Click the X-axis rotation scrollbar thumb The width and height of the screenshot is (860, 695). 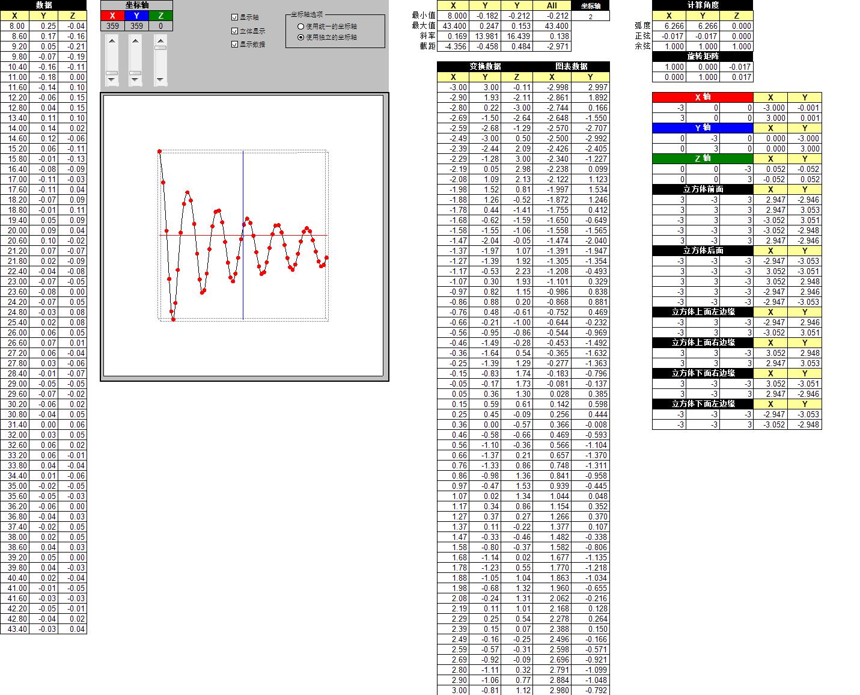coord(112,73)
